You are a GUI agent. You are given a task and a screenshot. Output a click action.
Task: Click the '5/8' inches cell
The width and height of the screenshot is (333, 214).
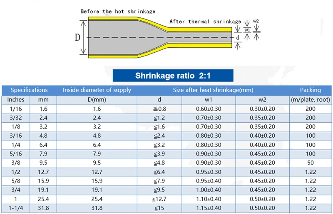click(16, 181)
